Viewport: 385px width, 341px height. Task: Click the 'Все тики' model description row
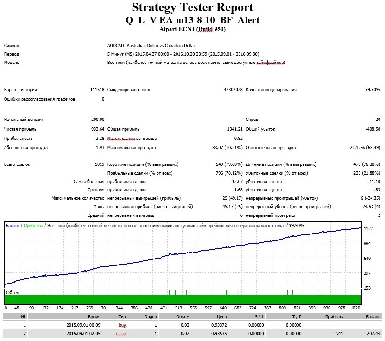point(196,63)
